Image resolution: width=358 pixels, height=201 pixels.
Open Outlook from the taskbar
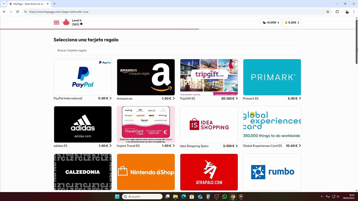tap(200, 197)
